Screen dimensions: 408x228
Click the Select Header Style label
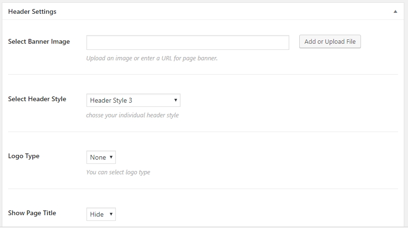coord(37,99)
